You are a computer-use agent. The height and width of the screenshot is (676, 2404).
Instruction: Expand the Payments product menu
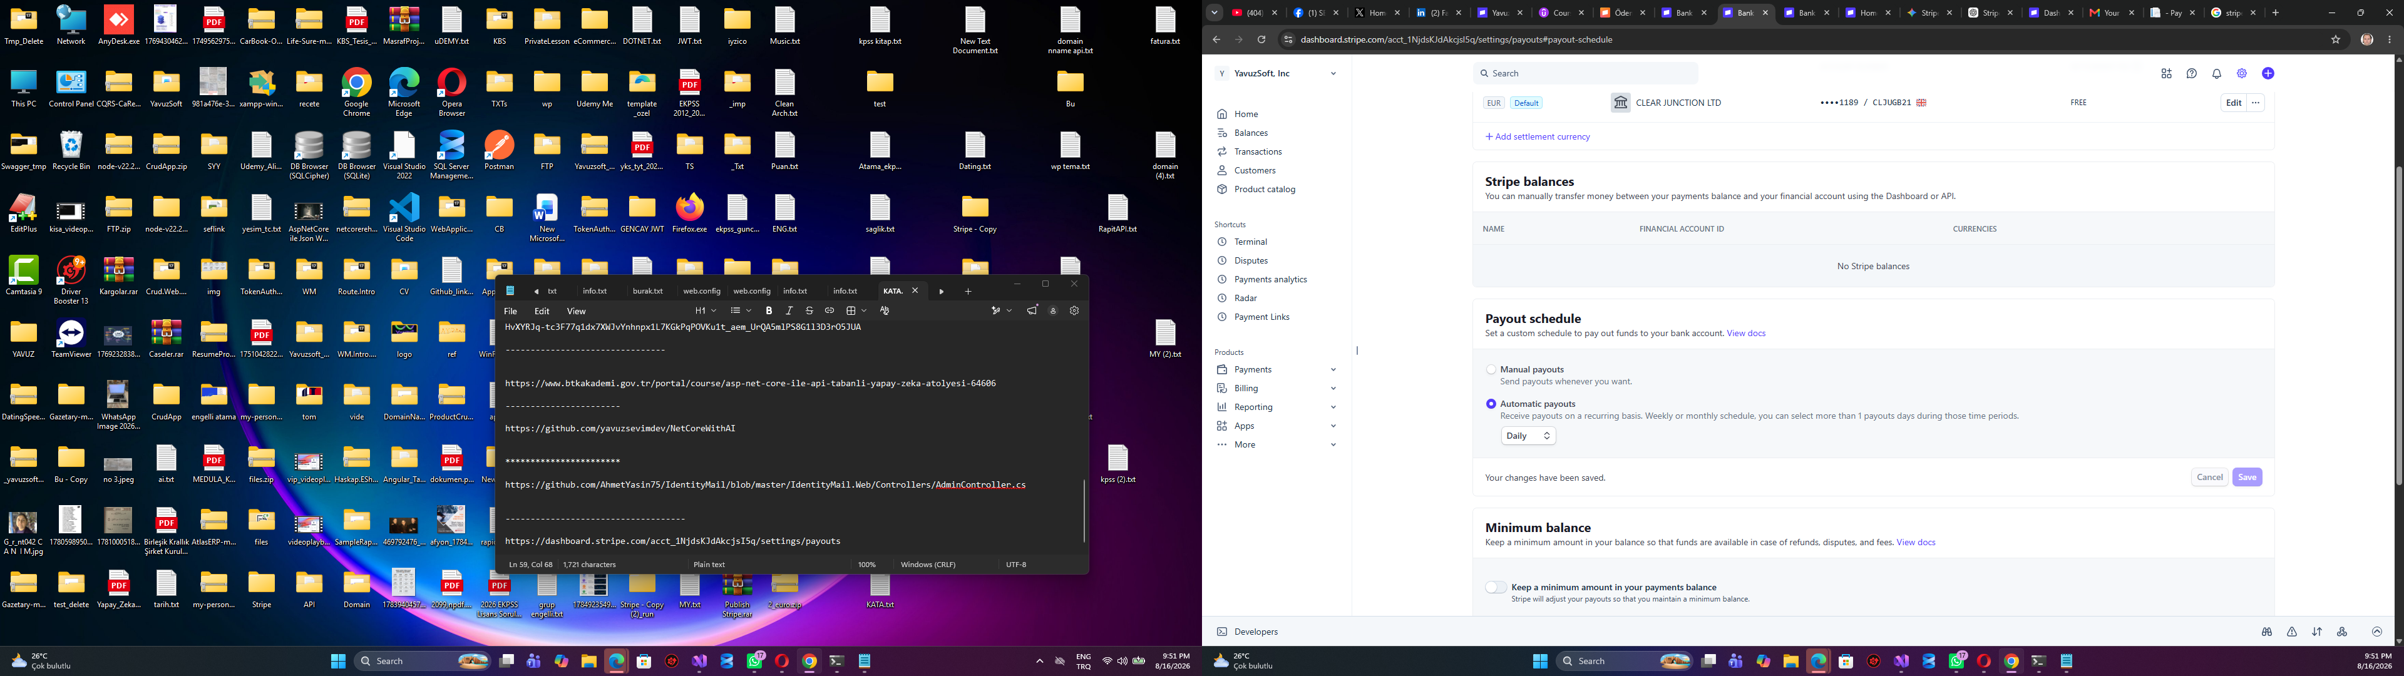tap(1276, 370)
